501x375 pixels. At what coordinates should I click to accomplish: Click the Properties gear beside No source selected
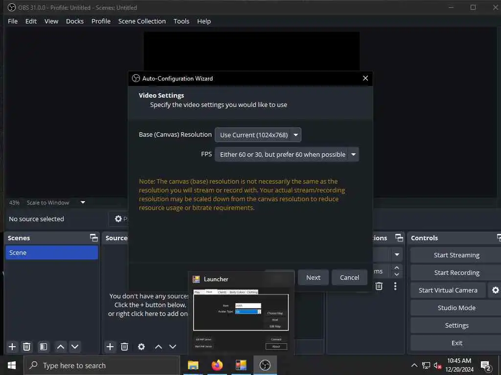pos(118,219)
